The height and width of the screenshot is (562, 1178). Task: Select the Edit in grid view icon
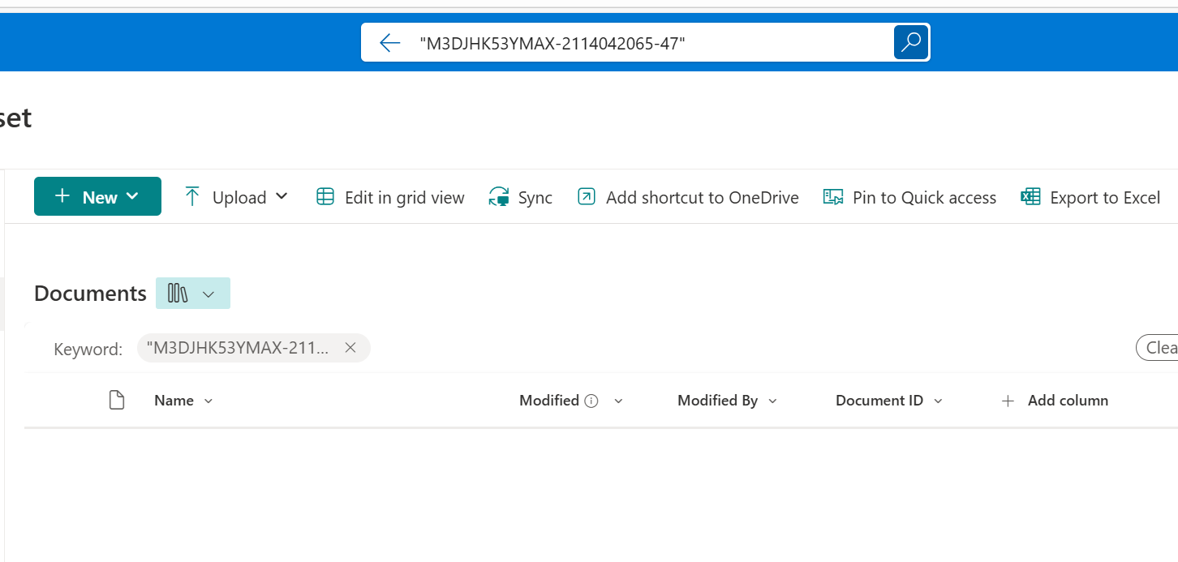click(x=325, y=196)
